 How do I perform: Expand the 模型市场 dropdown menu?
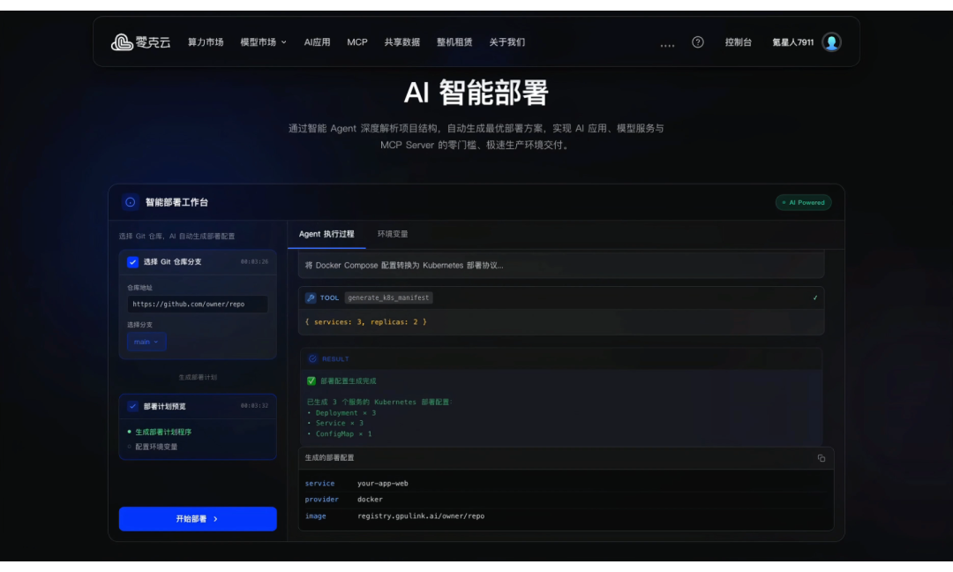coord(263,41)
